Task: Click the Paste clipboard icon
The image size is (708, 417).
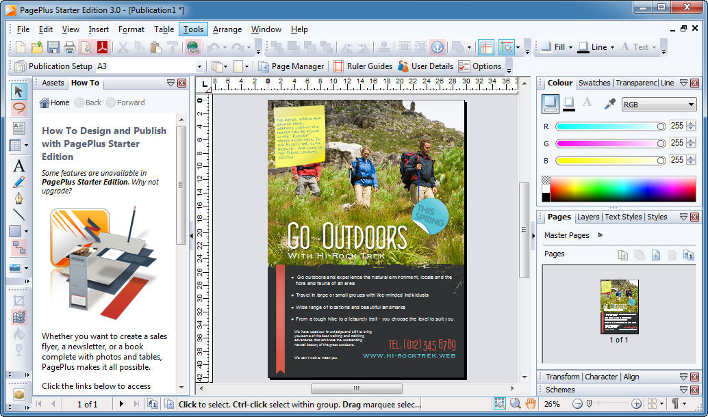Action: coord(156,47)
